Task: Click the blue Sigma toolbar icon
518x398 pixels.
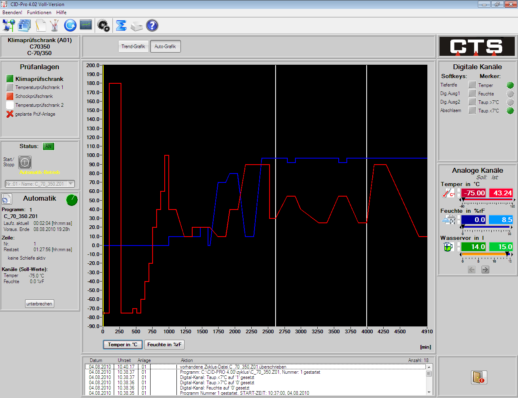Action: click(121, 25)
